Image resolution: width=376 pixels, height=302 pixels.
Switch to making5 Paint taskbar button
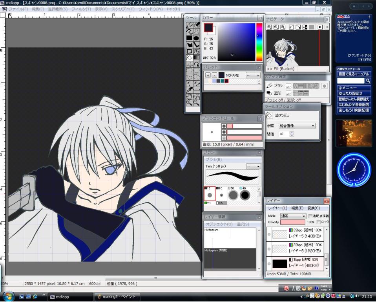pos(117,297)
